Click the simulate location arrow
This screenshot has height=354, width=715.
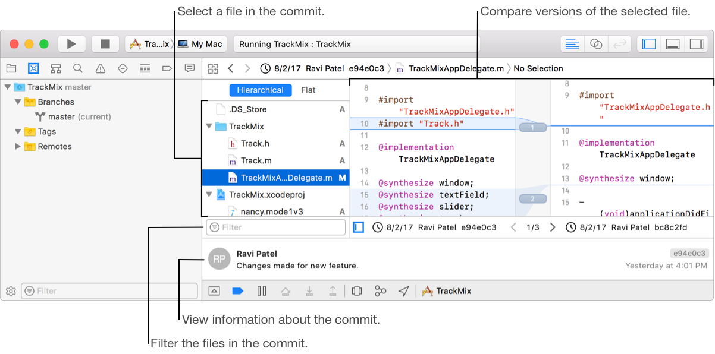click(404, 291)
